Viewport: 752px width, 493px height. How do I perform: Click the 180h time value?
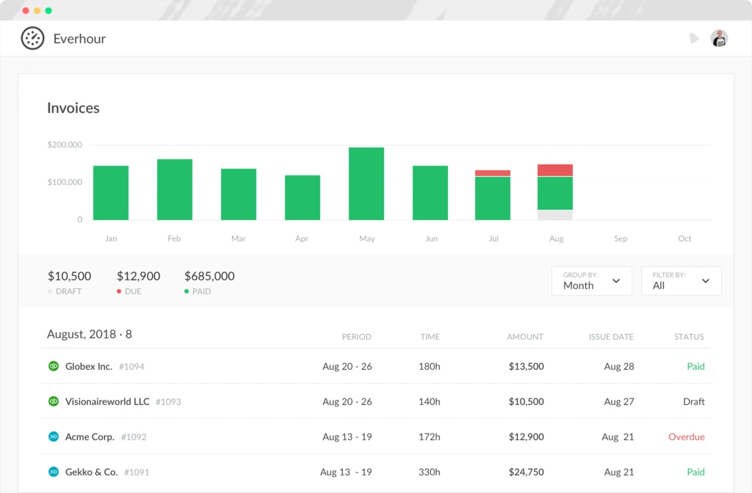(x=429, y=367)
